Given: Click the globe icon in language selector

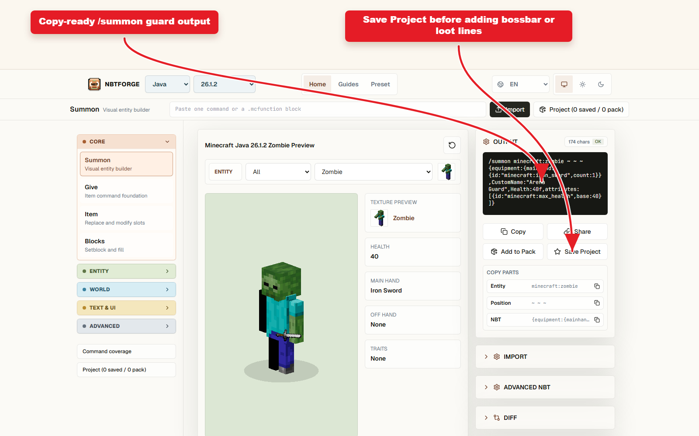Looking at the screenshot, I should (x=501, y=84).
